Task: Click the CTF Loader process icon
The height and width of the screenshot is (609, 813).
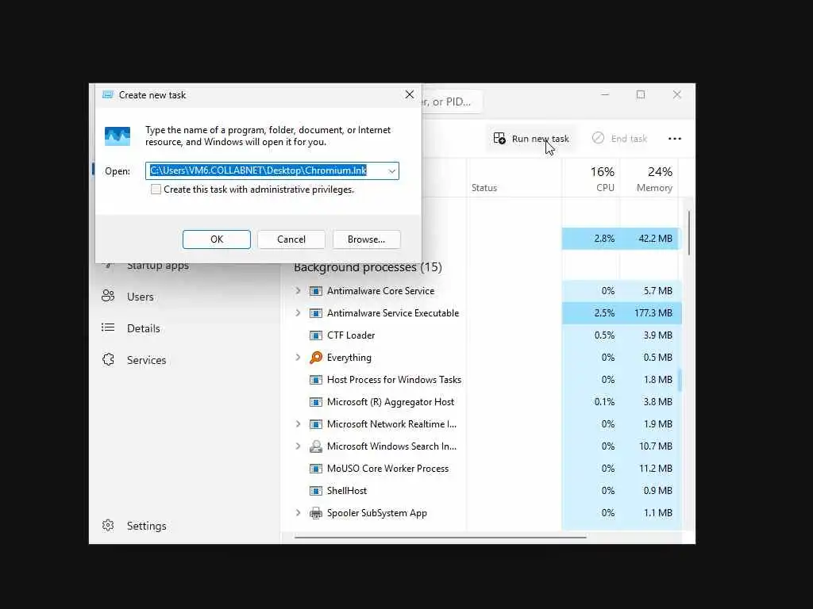Action: (x=316, y=335)
